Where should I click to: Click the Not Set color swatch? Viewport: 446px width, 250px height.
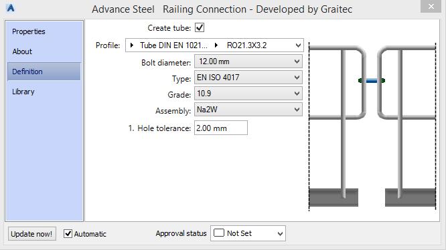pyautogui.click(x=219, y=233)
